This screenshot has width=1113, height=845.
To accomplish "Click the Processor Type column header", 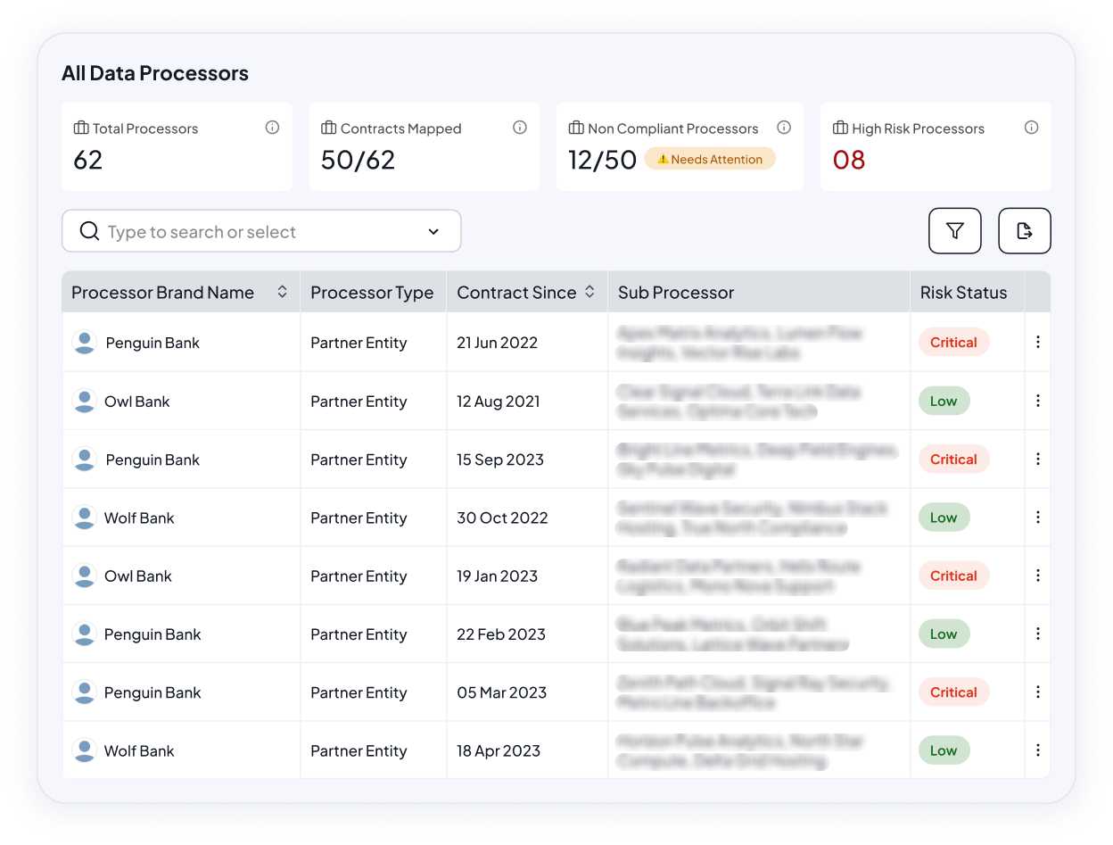I will point(372,293).
